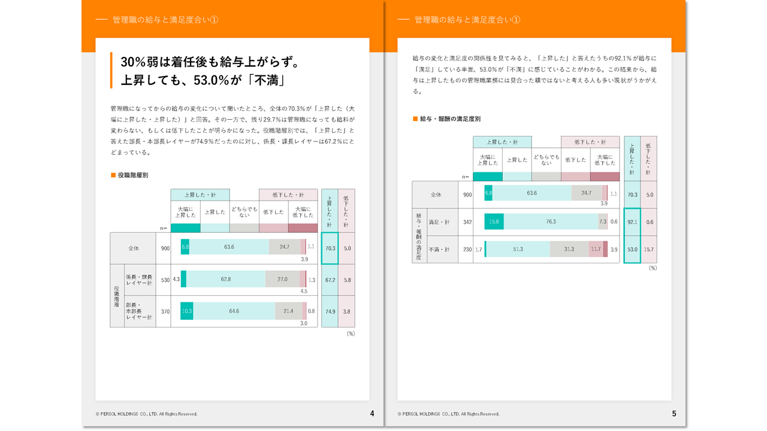
Task: Click page 5 header title "管理職の給与と満足度合い①"
Action: 467,19
